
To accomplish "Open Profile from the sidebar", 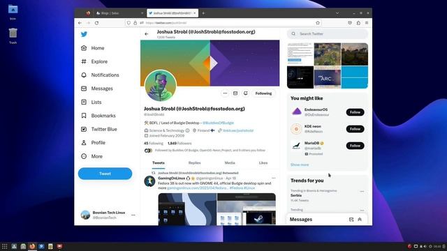I will [x=93, y=142].
